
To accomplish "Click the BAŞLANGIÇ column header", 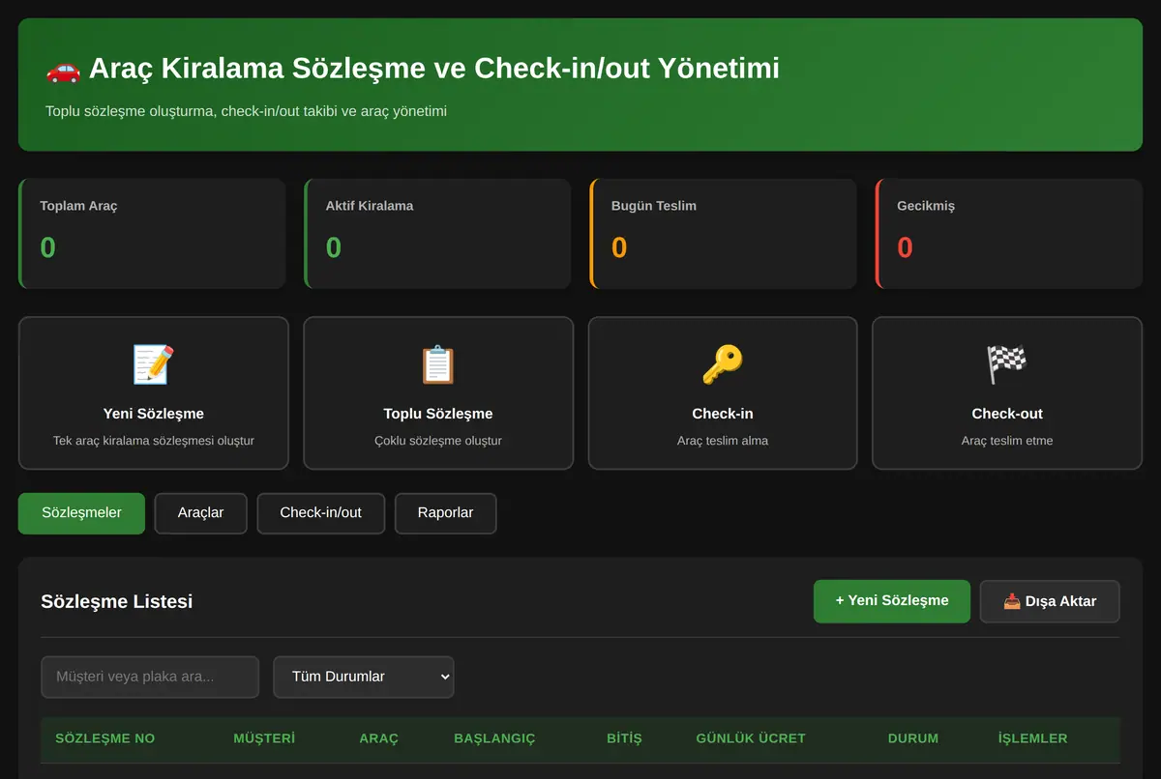I will click(x=494, y=738).
